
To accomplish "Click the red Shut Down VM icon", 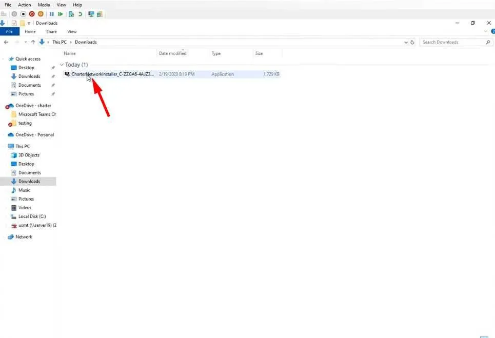I will 32,14.
